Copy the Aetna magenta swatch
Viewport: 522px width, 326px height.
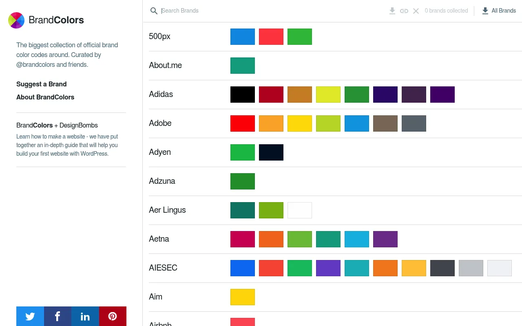point(243,239)
